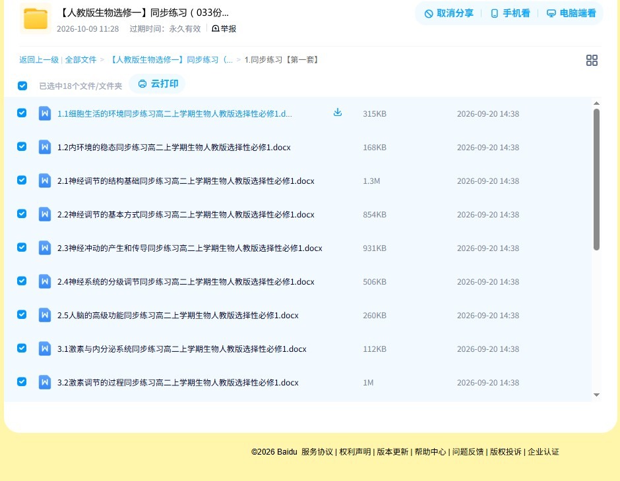Click the share title 【人教版生物选修一】同步练习
This screenshot has width=620, height=481.
point(144,13)
